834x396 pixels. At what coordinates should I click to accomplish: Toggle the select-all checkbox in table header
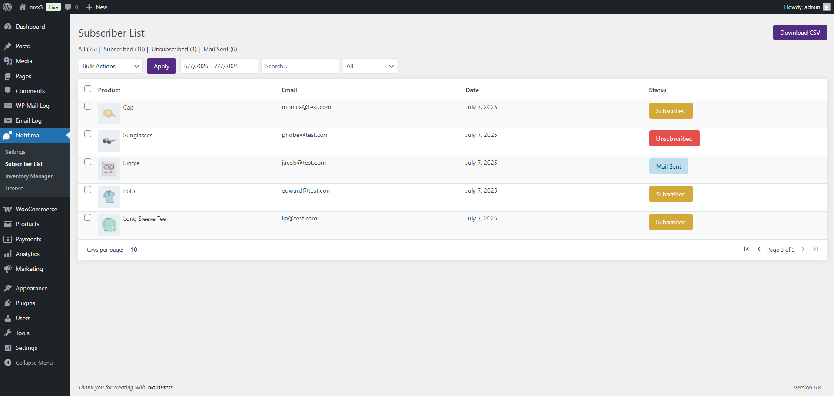[x=88, y=89]
